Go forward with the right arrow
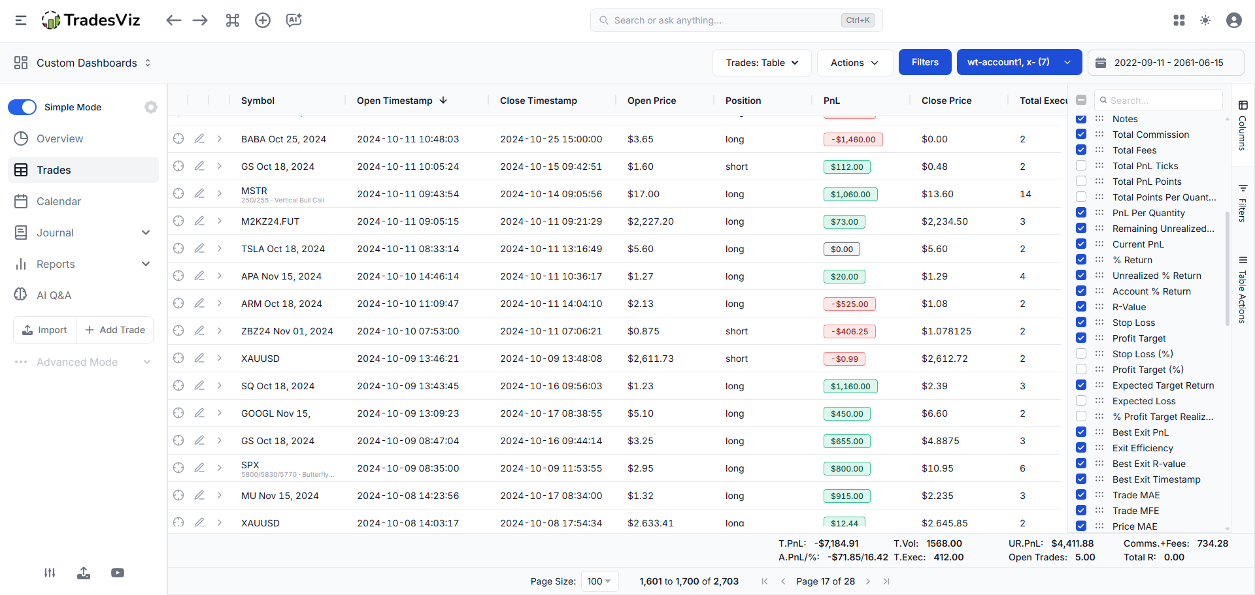Screen dimensions: 1255x595 200,20
